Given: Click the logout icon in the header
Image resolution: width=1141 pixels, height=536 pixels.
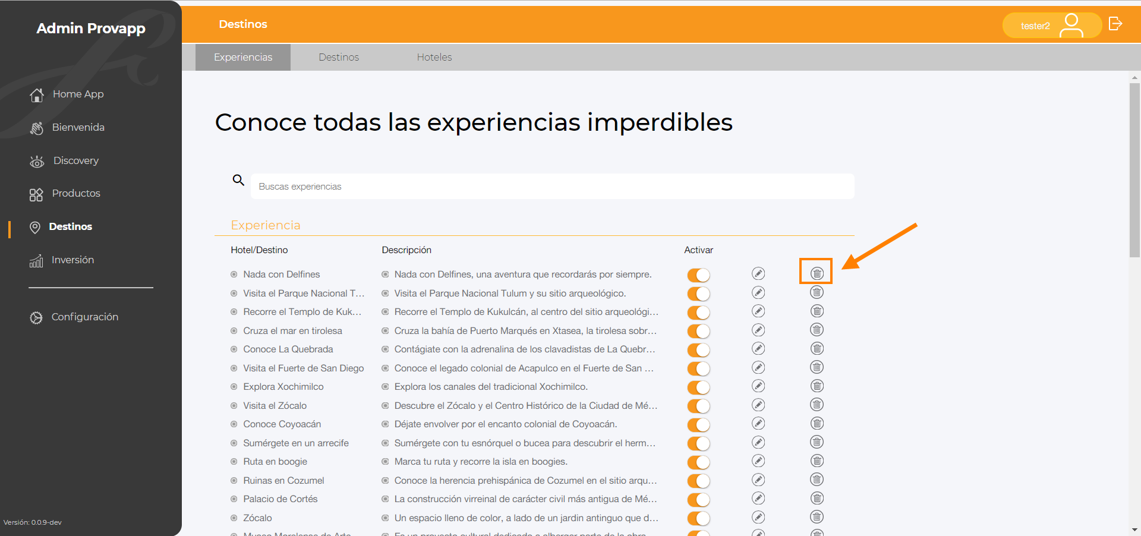Looking at the screenshot, I should [1115, 24].
